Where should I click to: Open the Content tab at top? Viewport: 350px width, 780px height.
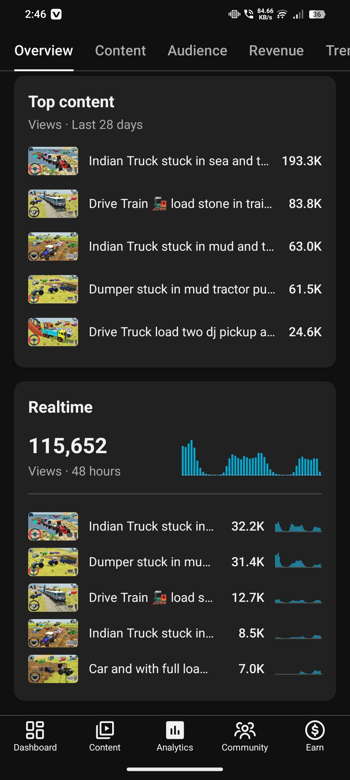(x=120, y=51)
